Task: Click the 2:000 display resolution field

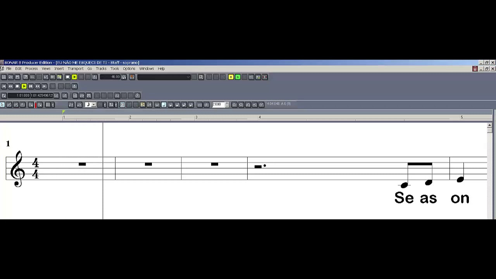Action: coord(218,105)
